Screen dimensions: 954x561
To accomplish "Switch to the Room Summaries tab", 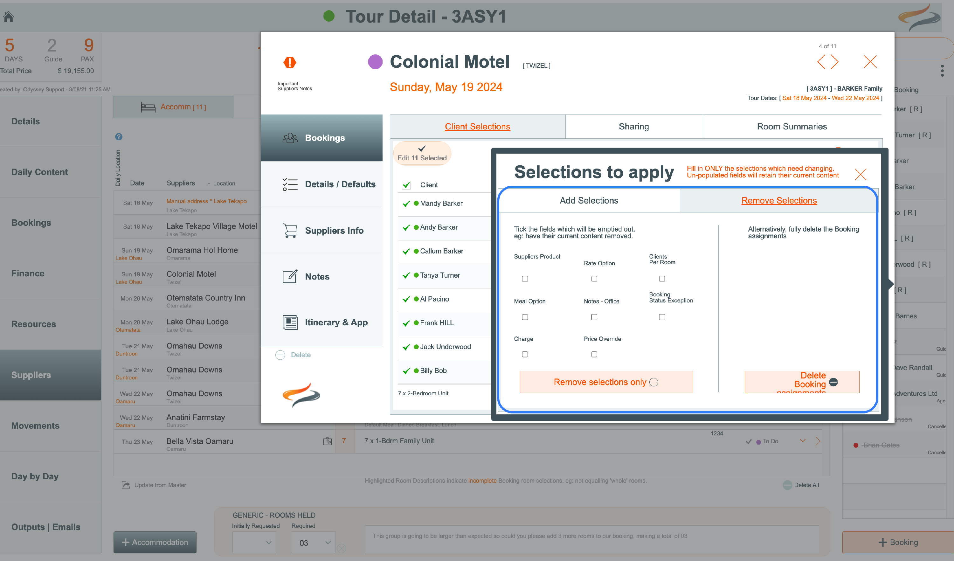I will [x=792, y=127].
